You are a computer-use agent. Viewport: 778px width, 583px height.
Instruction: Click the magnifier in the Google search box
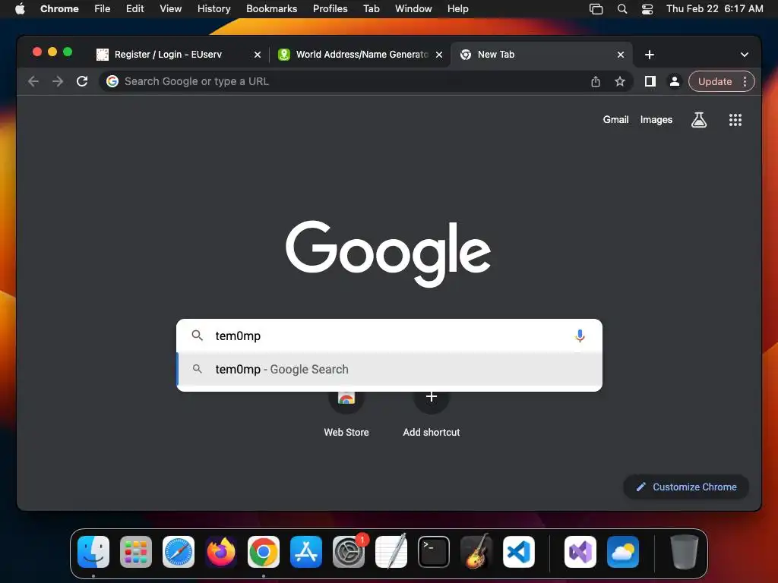pyautogui.click(x=197, y=336)
